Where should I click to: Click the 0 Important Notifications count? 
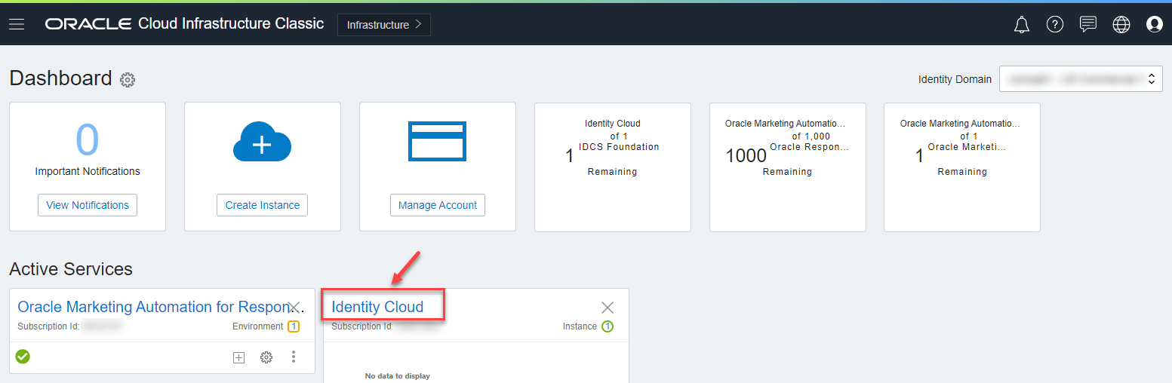point(88,140)
